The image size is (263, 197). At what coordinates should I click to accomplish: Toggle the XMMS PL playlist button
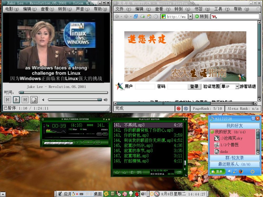click(x=105, y=134)
